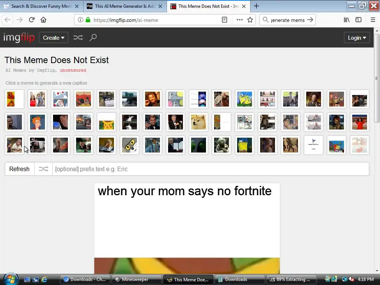The width and height of the screenshot is (380, 285).
Task: Choose the Blank Nut Button thumbnail
Action: [x=60, y=122]
